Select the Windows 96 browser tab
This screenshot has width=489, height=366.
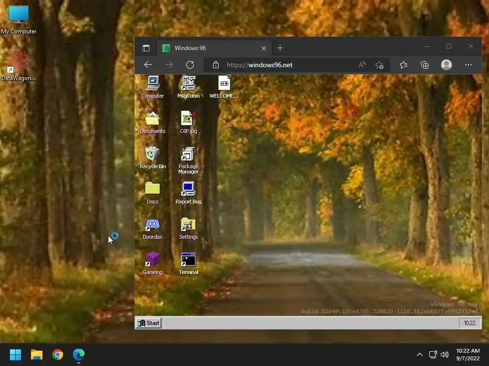214,48
